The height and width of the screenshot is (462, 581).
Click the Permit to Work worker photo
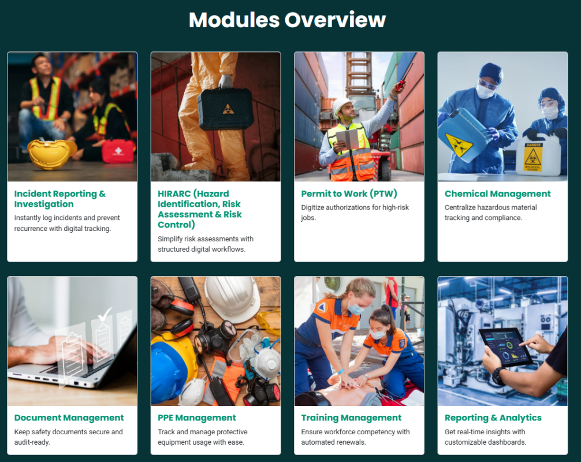pyautogui.click(x=359, y=116)
